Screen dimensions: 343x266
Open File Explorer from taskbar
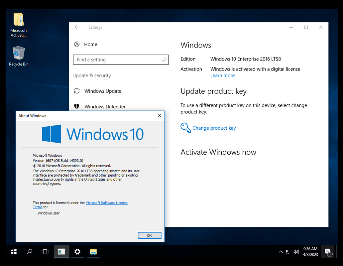point(93,252)
